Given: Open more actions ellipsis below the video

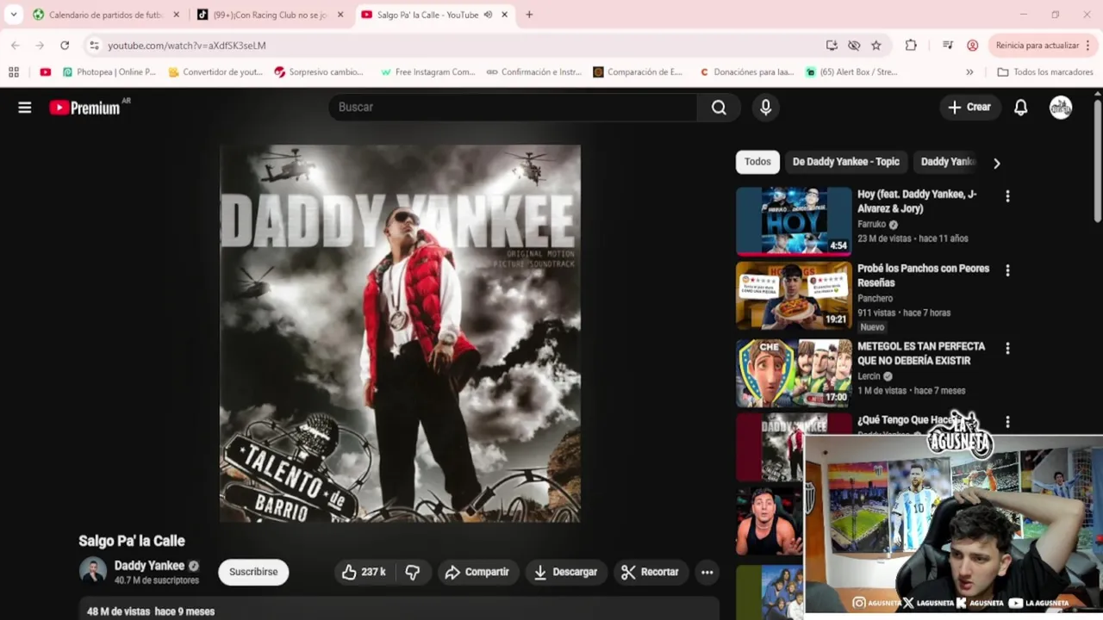Looking at the screenshot, I should (x=707, y=572).
